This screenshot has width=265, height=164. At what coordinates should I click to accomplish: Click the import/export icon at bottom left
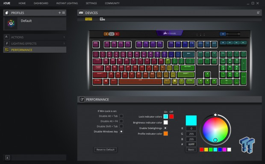pos(7,158)
